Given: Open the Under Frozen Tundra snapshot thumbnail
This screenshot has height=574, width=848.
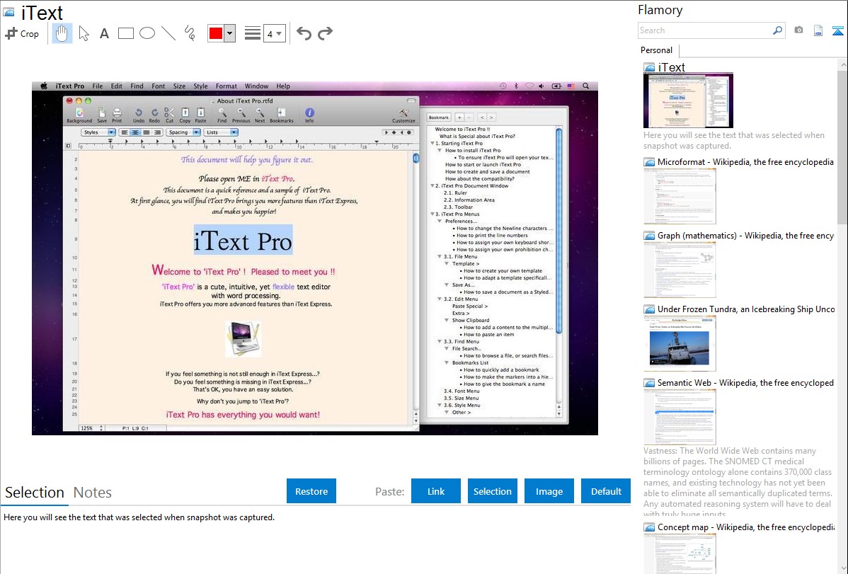Looking at the screenshot, I should coord(680,344).
